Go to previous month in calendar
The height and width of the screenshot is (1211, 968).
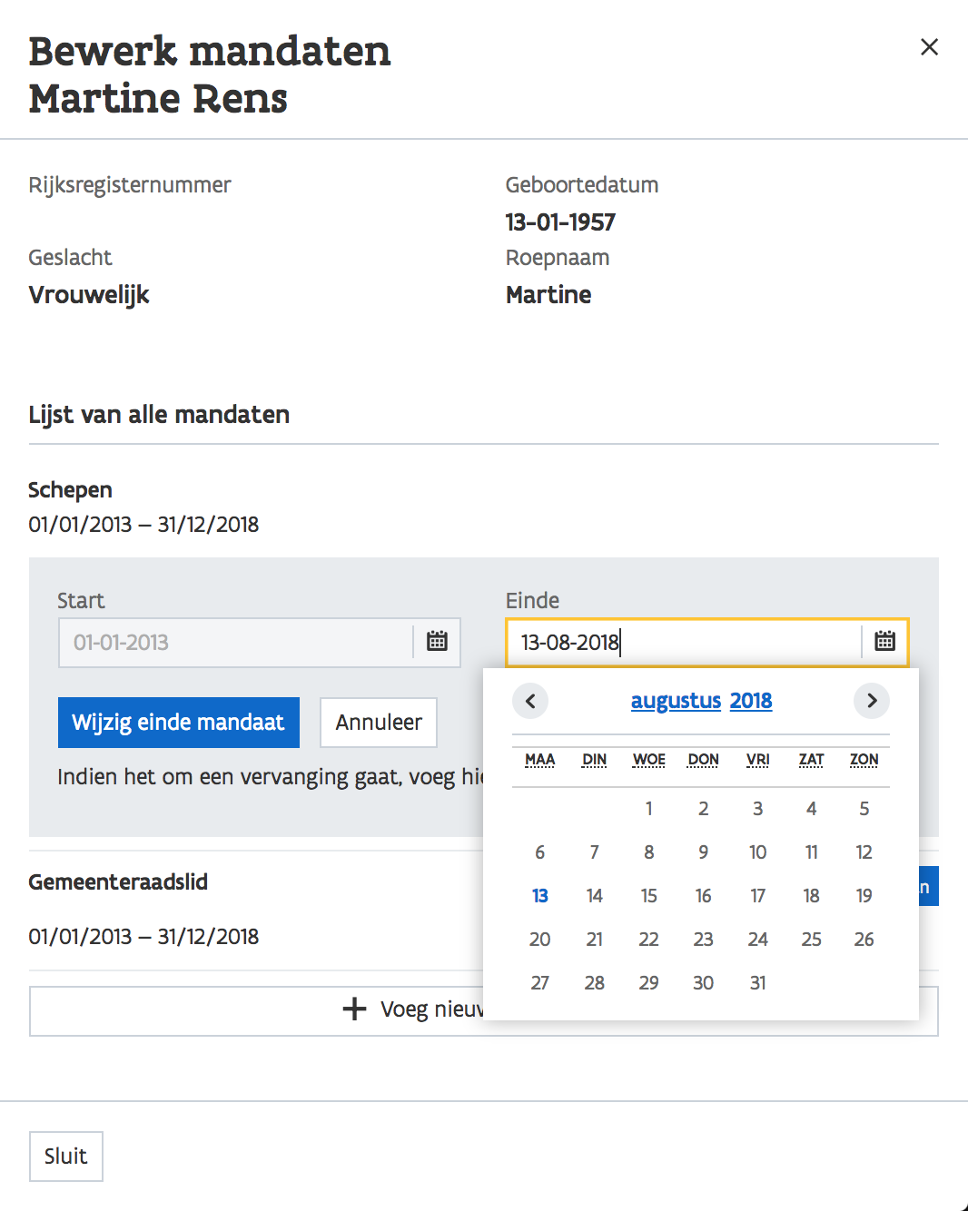pyautogui.click(x=530, y=701)
